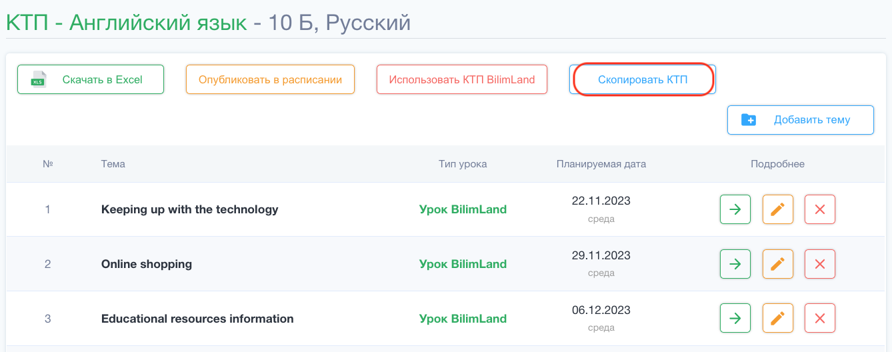Viewport: 892px width, 352px height.
Task: Delete the Educational resources information topic
Action: pyautogui.click(x=820, y=319)
